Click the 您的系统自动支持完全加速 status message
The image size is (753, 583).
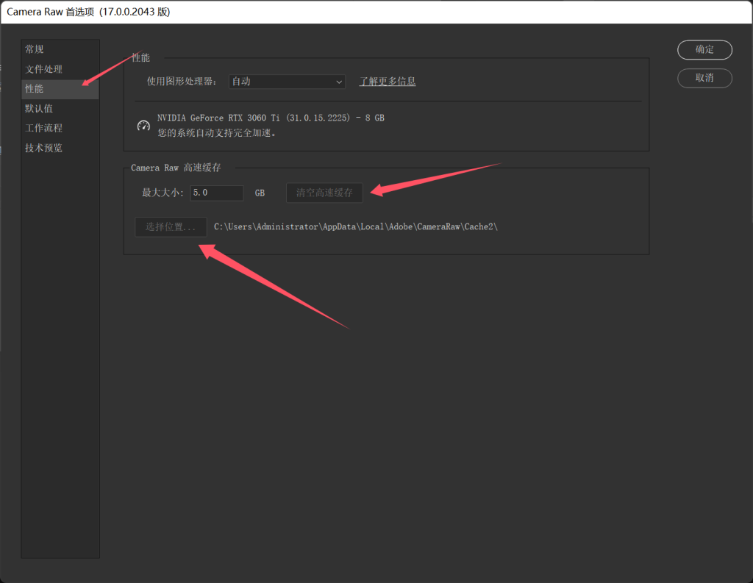tap(217, 133)
